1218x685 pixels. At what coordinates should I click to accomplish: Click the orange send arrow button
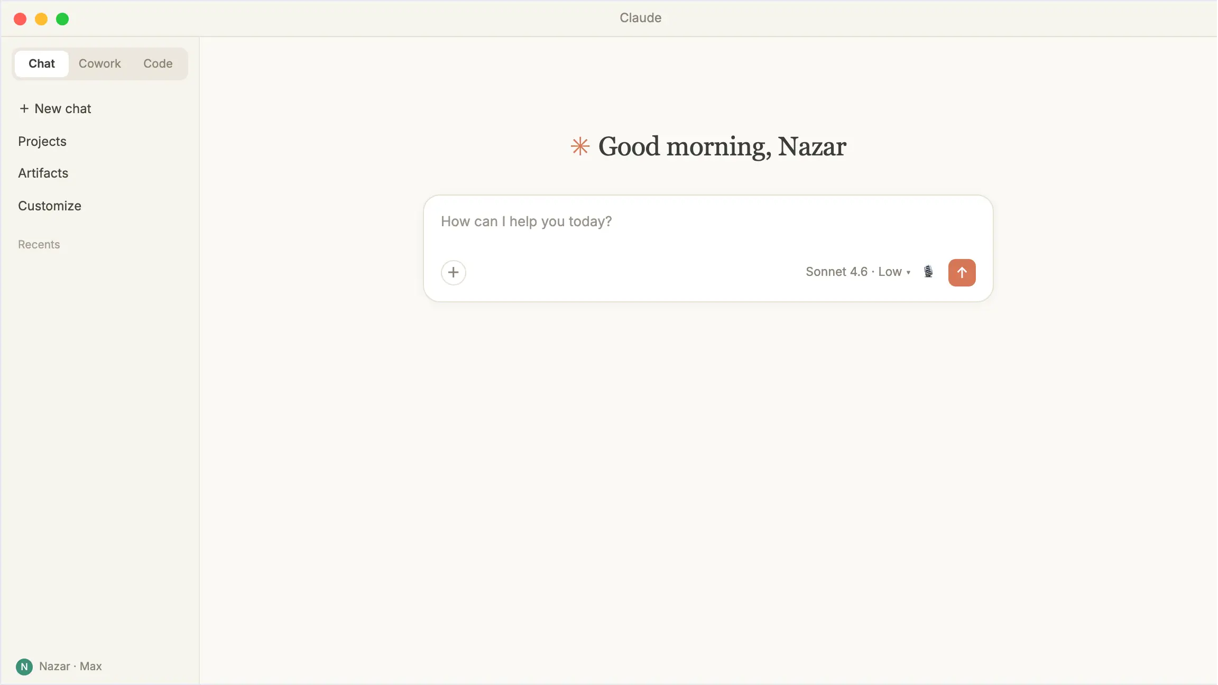coord(962,272)
